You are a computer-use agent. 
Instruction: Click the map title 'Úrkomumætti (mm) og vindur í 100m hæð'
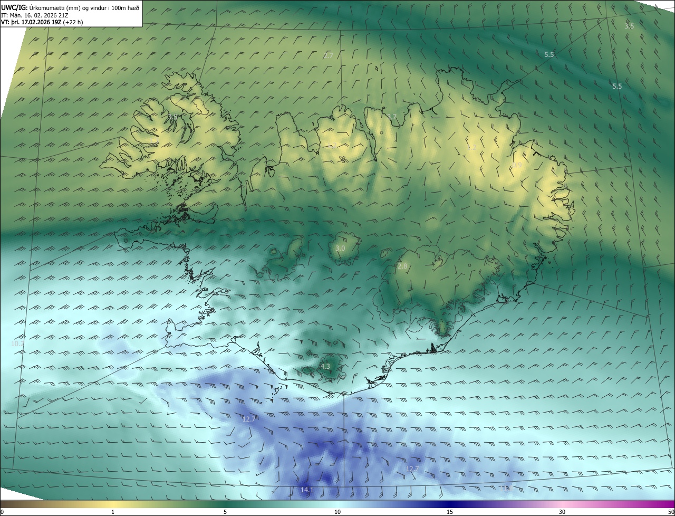point(83,7)
